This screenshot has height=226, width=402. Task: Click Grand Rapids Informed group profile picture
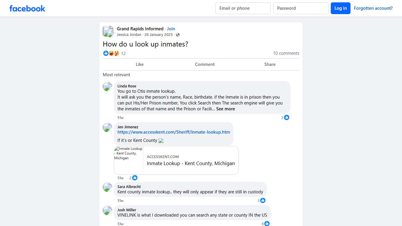108,31
